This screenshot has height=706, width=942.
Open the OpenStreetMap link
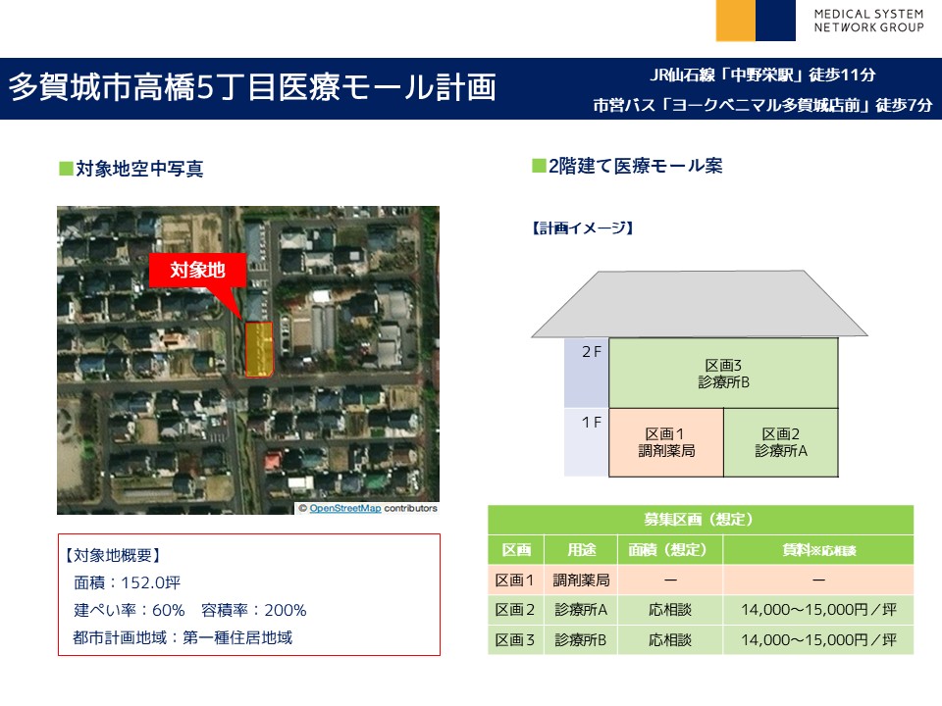[x=344, y=508]
